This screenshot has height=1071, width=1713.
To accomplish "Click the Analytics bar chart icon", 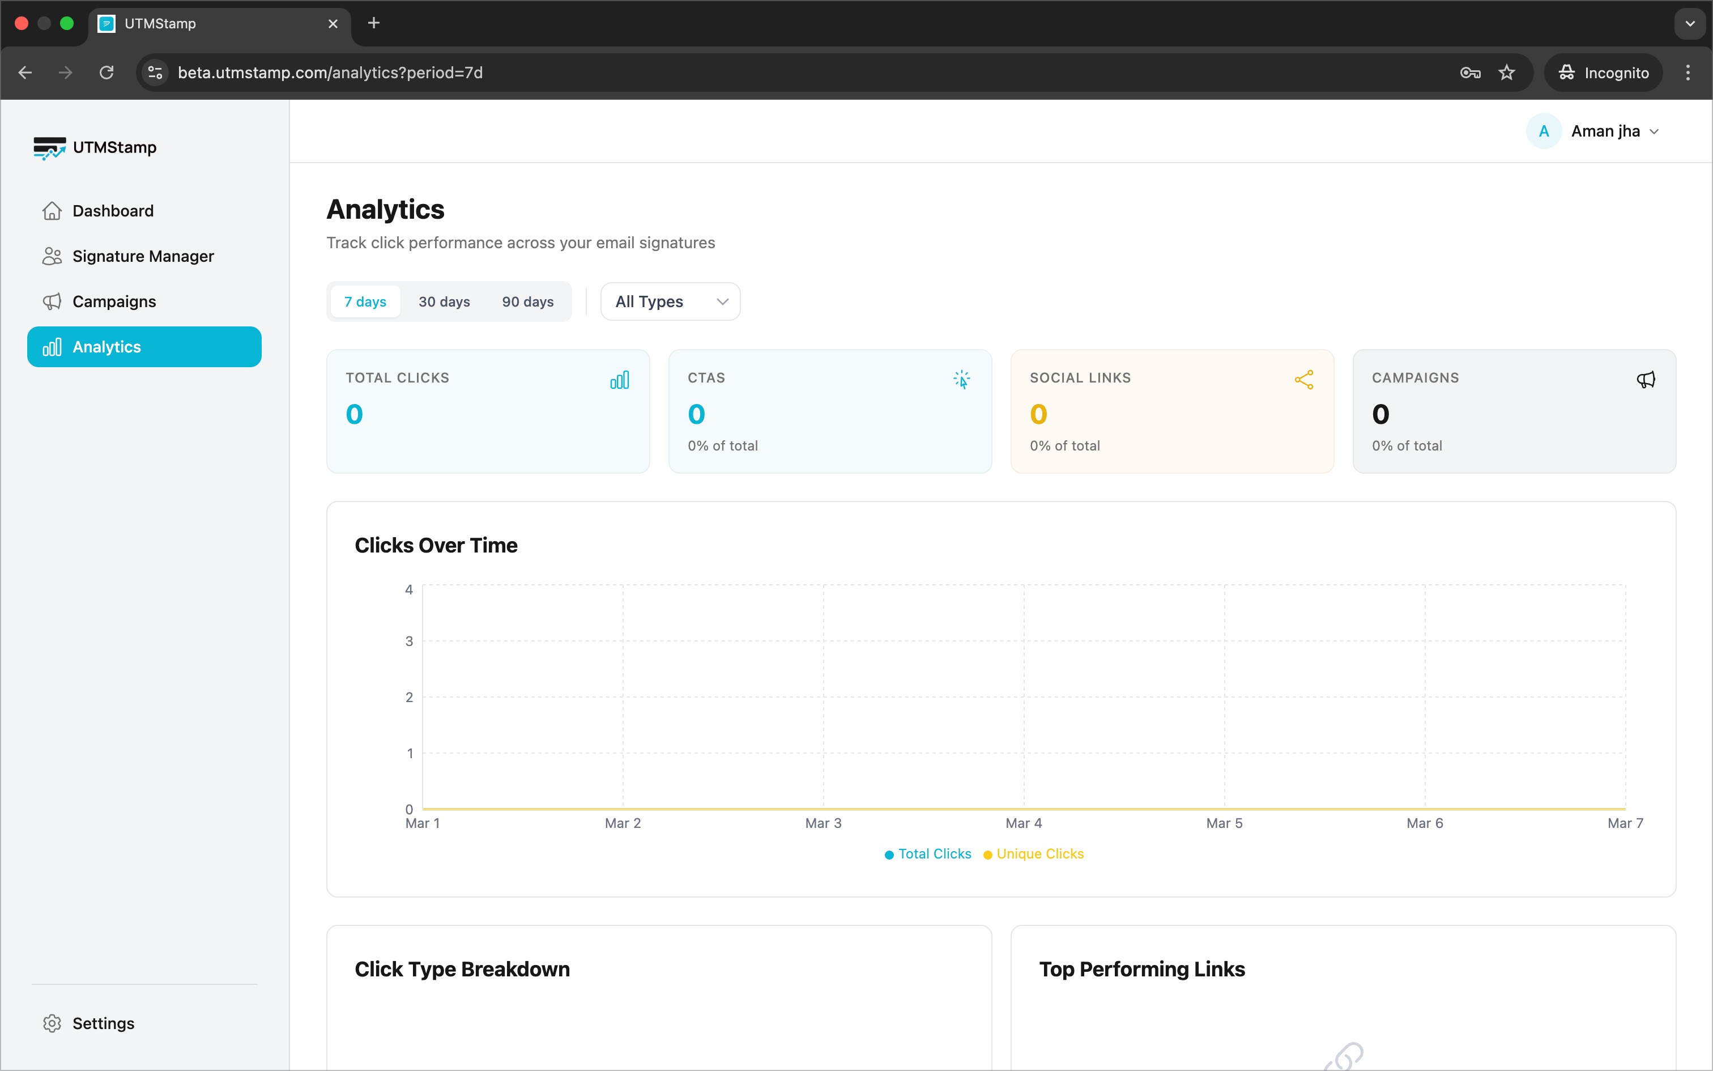I will pos(52,346).
